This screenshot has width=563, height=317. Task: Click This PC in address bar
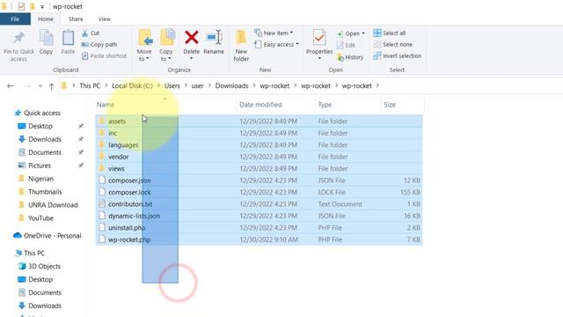click(x=90, y=86)
